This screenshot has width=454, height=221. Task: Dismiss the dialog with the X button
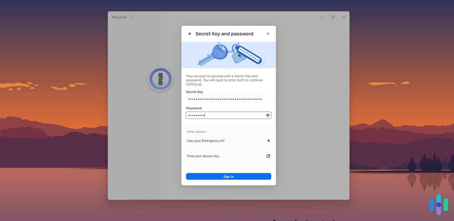pyautogui.click(x=268, y=34)
